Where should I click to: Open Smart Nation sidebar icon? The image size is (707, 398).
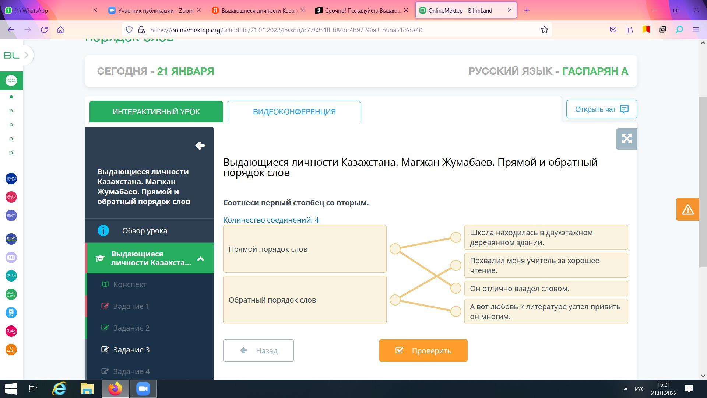coord(11,239)
